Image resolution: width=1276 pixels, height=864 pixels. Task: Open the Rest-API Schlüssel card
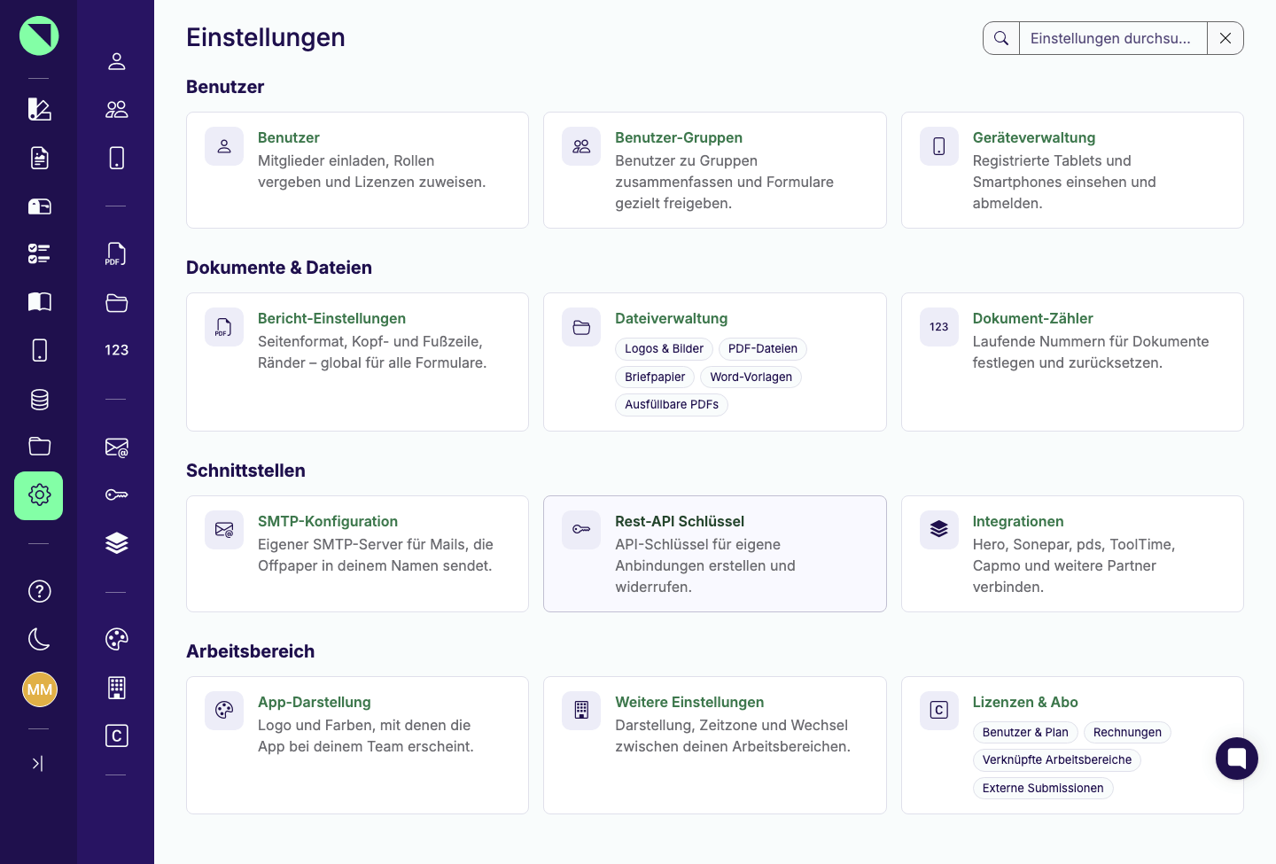pos(714,554)
